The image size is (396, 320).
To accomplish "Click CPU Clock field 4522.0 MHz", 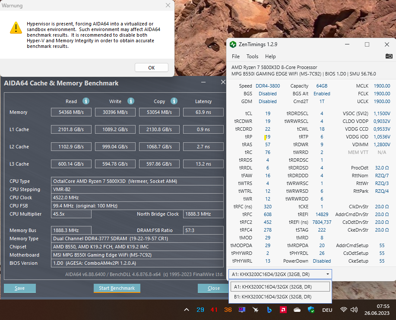I will click(137, 198).
